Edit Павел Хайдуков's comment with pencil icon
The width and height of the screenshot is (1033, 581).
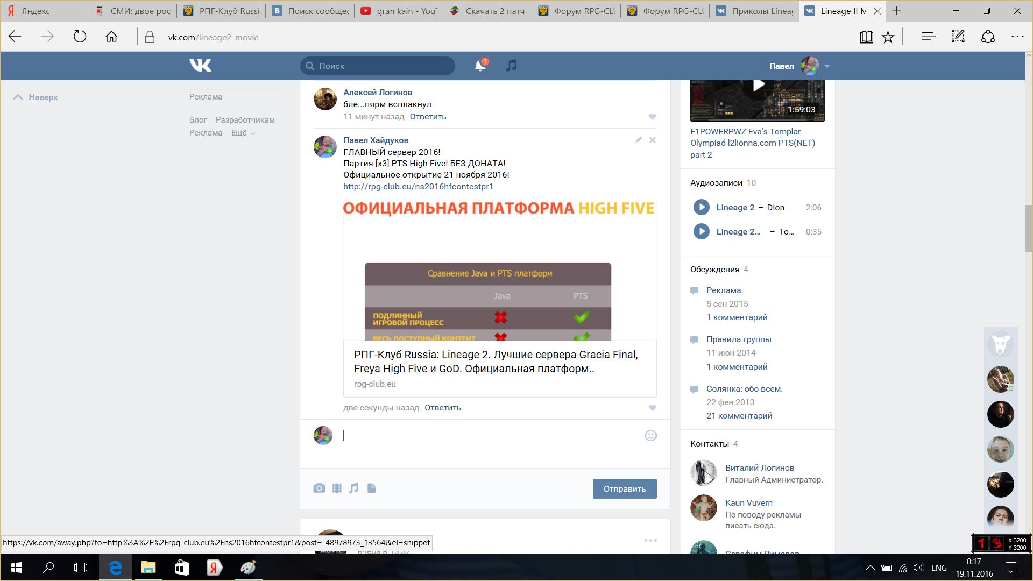click(x=638, y=140)
